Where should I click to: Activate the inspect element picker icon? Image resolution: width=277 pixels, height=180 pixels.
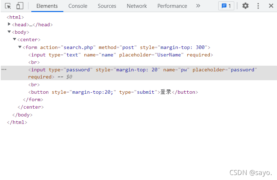click(8, 6)
